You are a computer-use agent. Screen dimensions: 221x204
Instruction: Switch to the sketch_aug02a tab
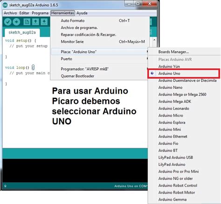pyautogui.click(x=22, y=33)
